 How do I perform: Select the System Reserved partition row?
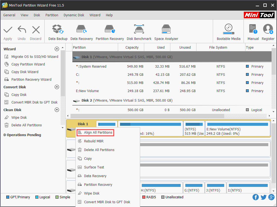tap(172, 67)
